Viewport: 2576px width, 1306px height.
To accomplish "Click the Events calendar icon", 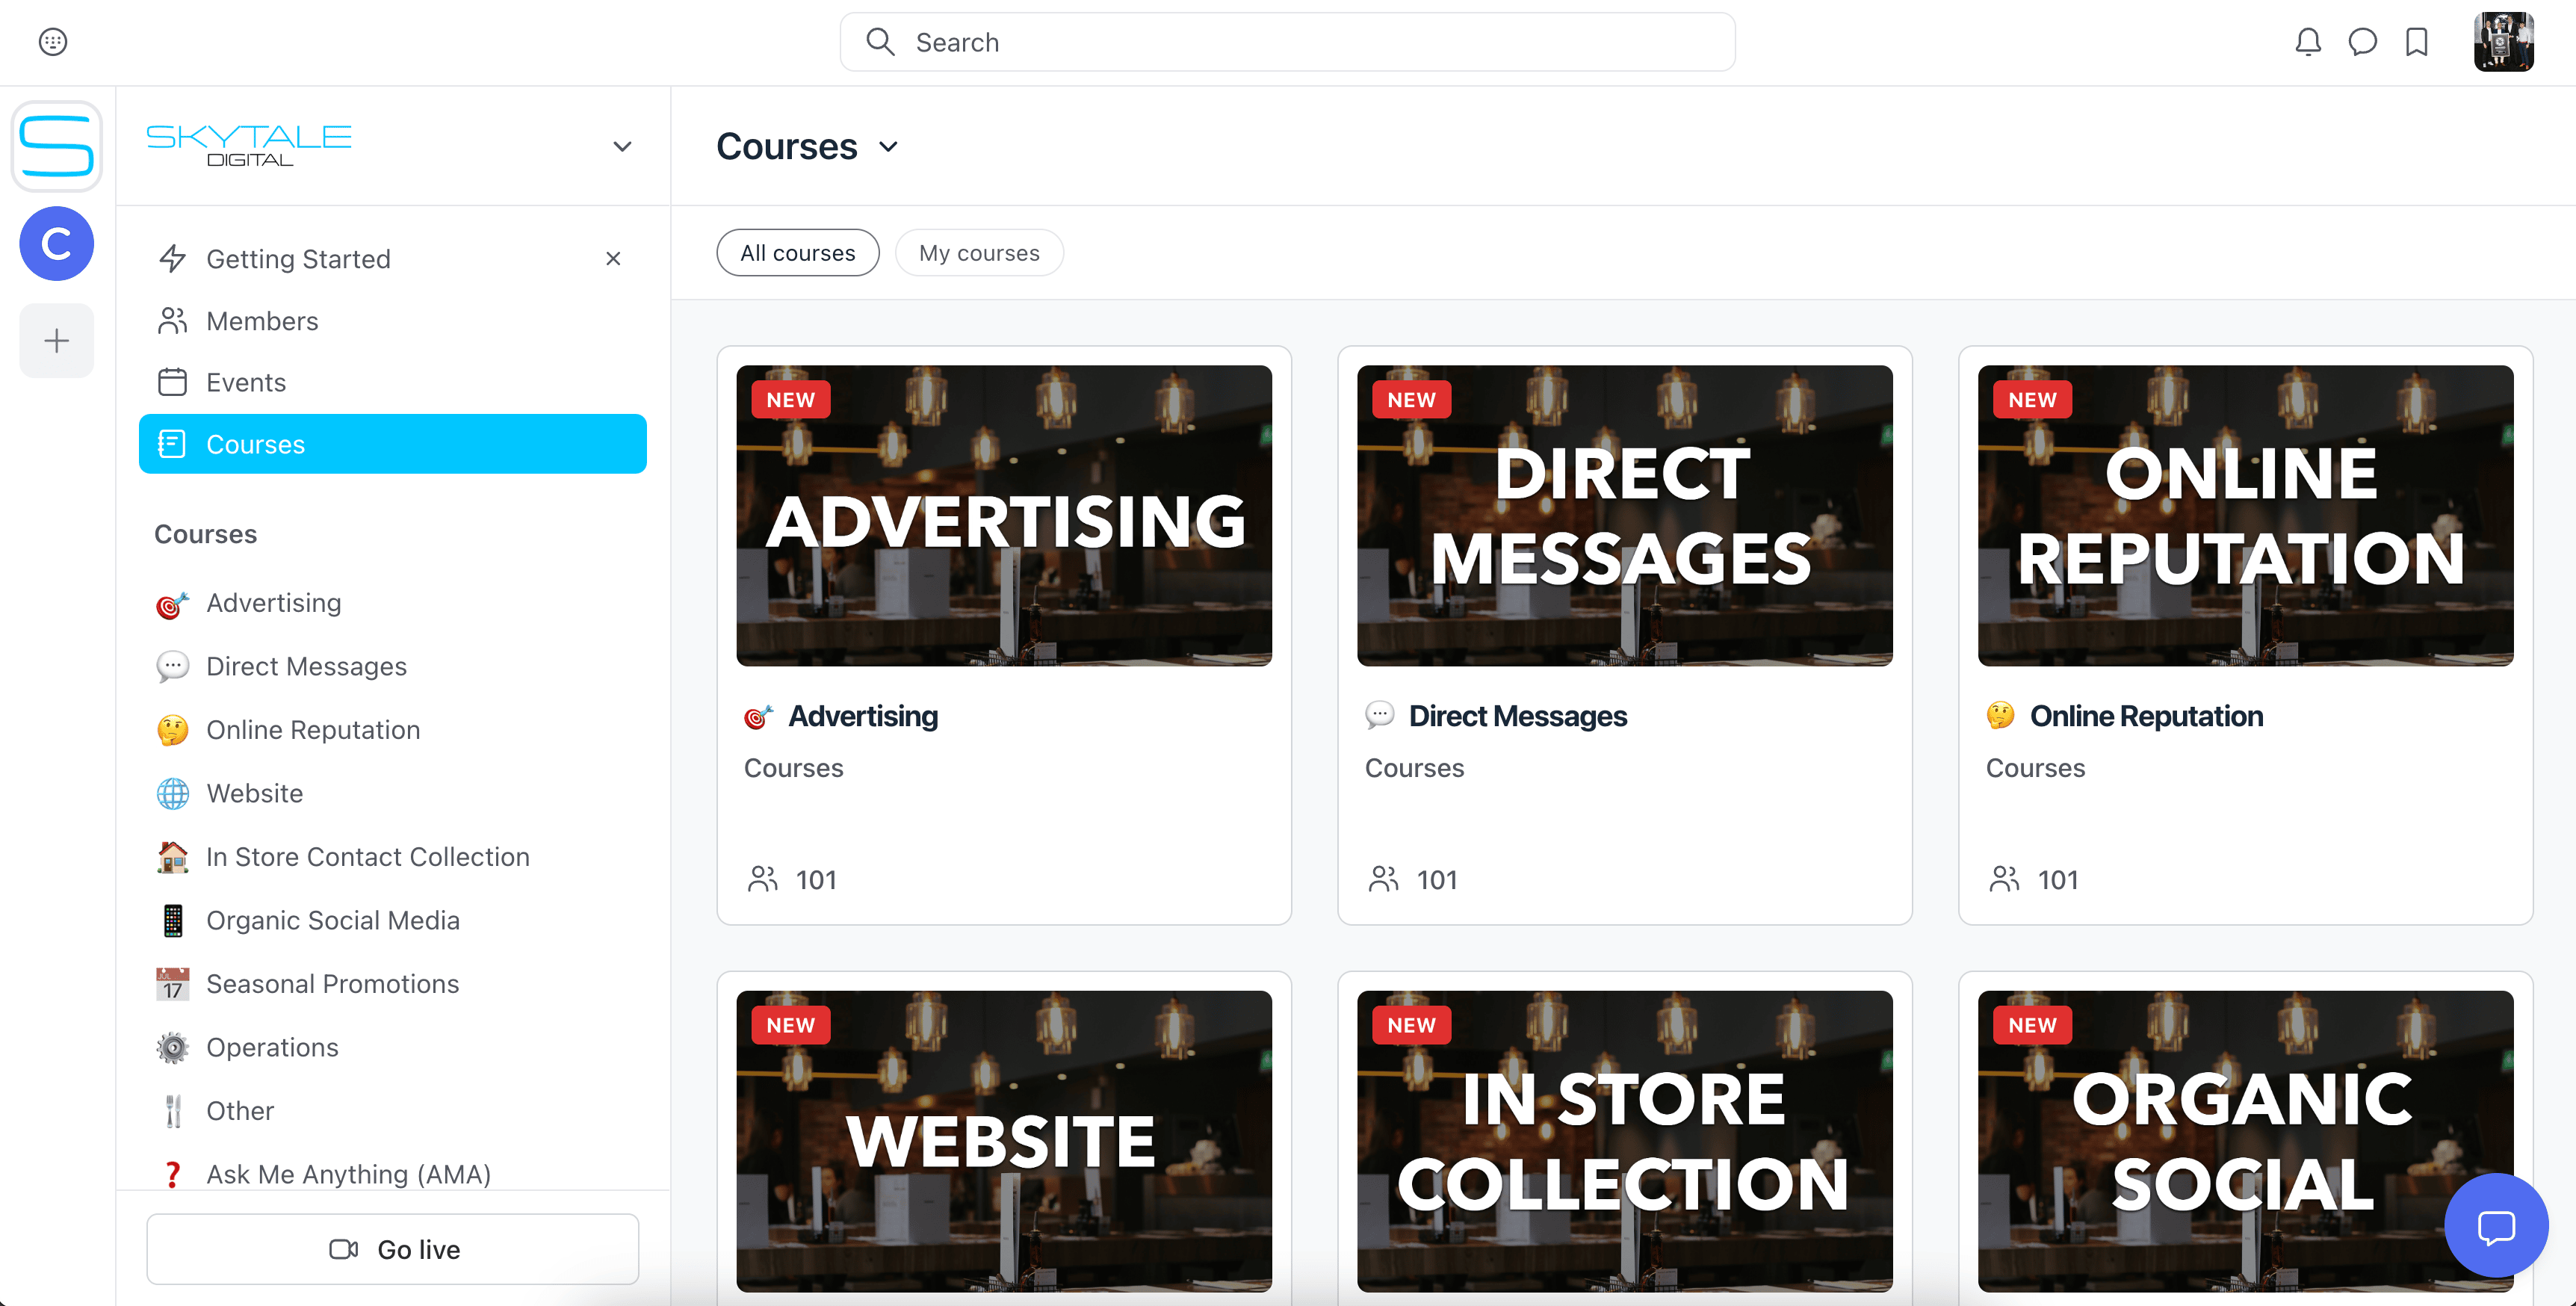I will pyautogui.click(x=172, y=382).
